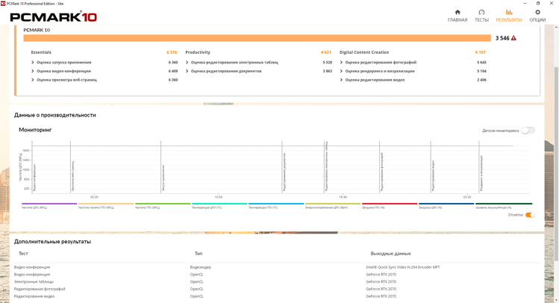Select Частота памяти ГПУ orange legend line
Screen dimensions: 559x303
pos(106,204)
